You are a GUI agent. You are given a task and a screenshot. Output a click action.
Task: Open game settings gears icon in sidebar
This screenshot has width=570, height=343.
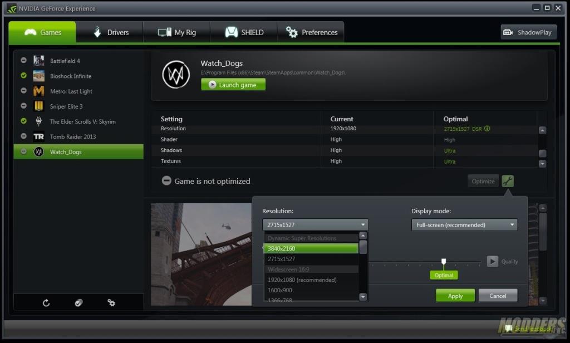tap(111, 302)
